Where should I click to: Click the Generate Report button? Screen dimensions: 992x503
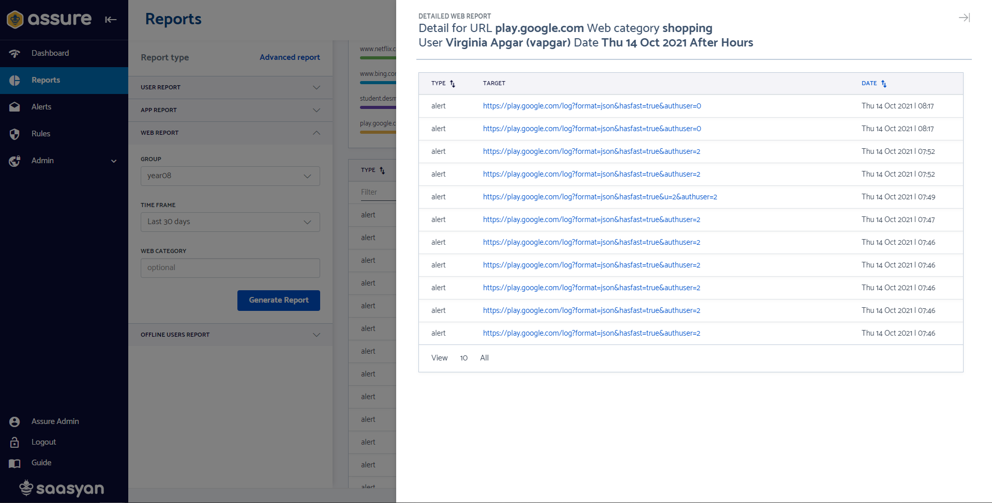pyautogui.click(x=278, y=300)
